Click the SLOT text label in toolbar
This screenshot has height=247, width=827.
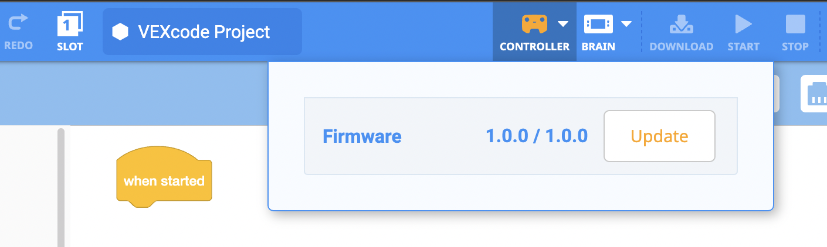70,47
